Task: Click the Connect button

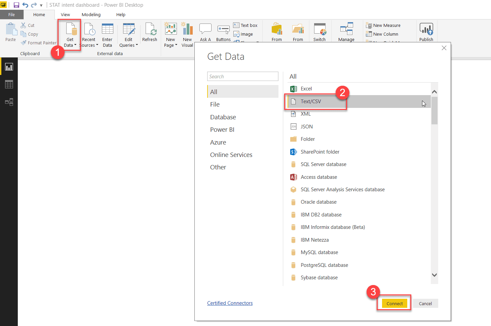Action: click(x=394, y=303)
